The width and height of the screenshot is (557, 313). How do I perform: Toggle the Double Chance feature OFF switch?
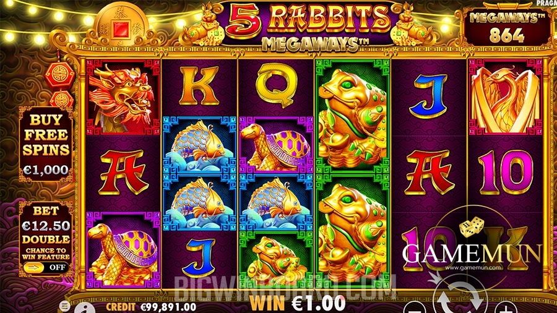click(x=45, y=267)
